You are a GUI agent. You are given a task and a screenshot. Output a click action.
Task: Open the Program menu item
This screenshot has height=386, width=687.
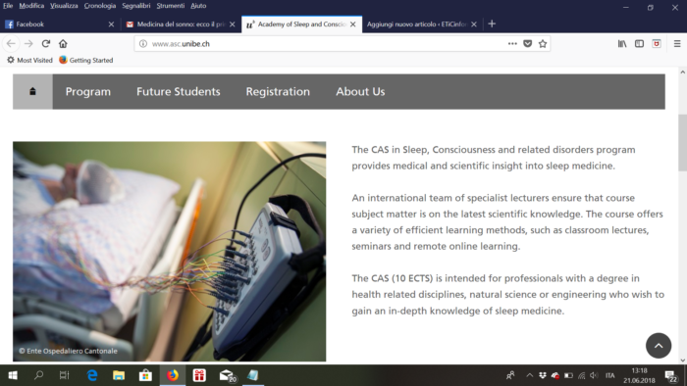click(x=88, y=91)
